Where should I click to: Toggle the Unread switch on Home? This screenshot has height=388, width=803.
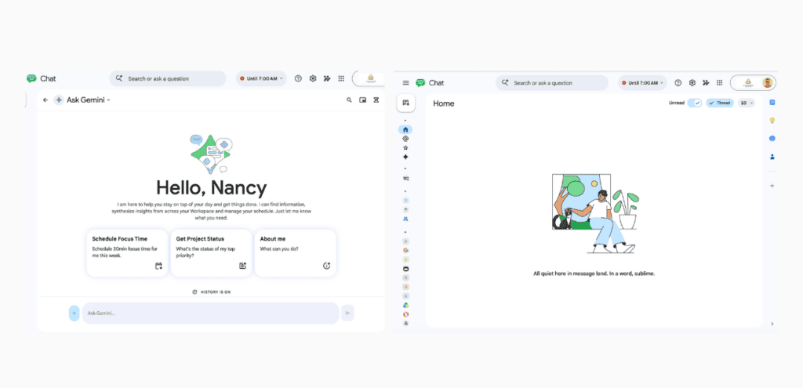click(695, 103)
